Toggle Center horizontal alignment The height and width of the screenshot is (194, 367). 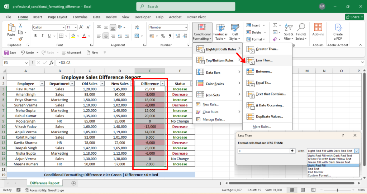(106, 36)
